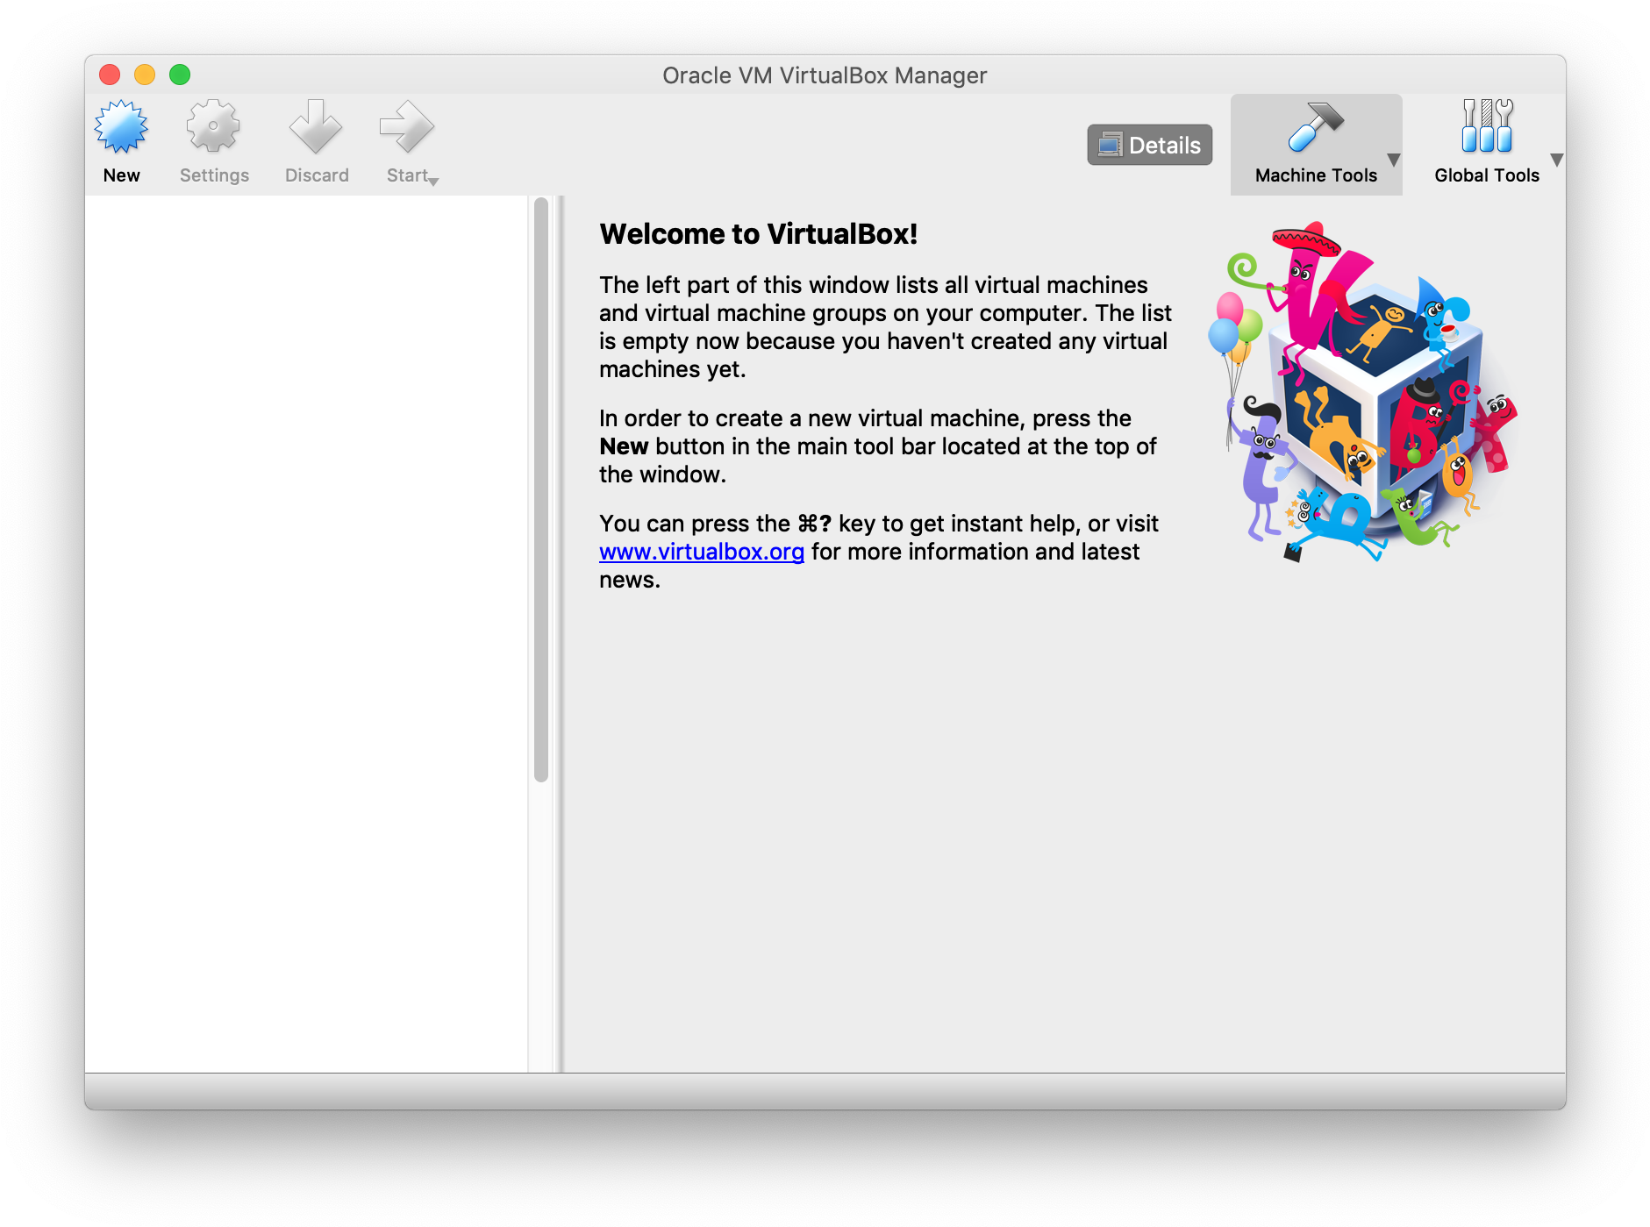Click the Start arrow icon
This screenshot has height=1227, width=1650.
coord(406,127)
